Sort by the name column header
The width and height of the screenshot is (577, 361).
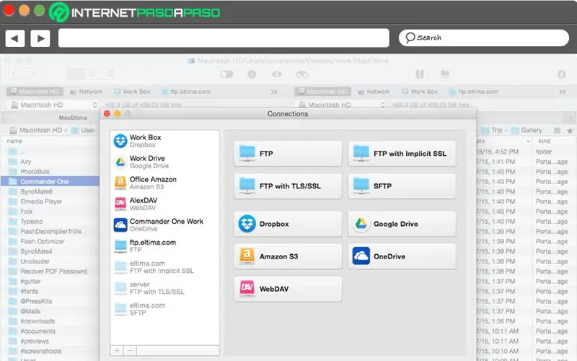[x=14, y=141]
